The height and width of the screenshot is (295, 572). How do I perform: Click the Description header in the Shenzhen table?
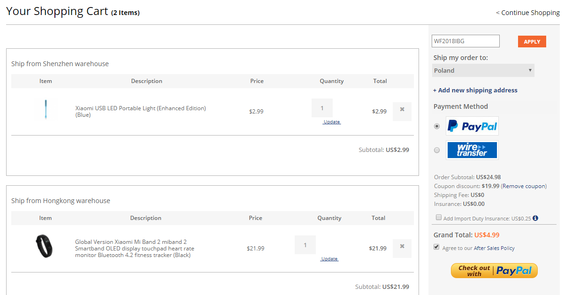point(147,81)
